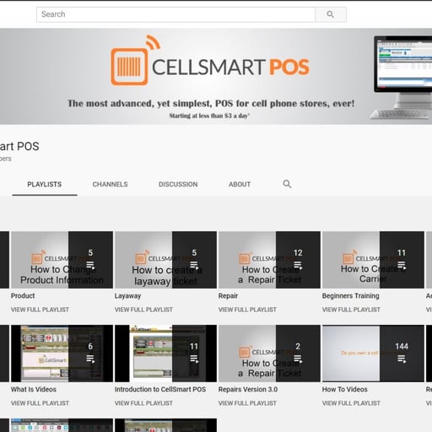The image size is (432, 432).
Task: Open the What Is Videos playlist title
Action: 34,390
